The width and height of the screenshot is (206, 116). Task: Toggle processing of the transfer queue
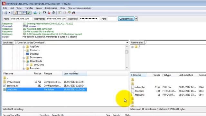click(x=40, y=13)
